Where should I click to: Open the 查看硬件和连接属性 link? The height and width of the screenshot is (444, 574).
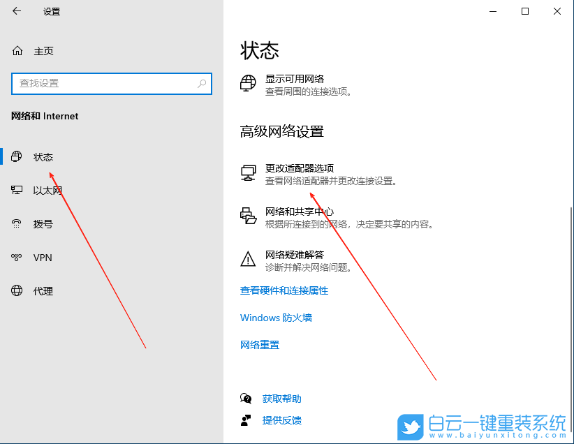(282, 290)
